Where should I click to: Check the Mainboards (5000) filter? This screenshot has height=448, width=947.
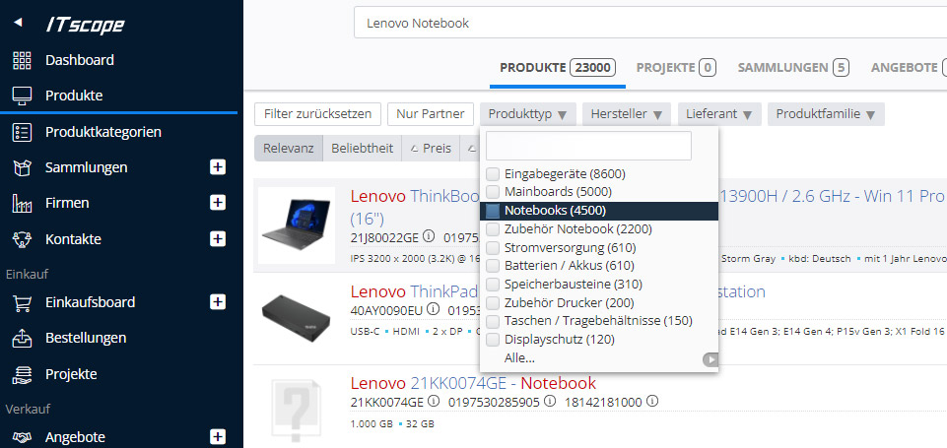pos(493,192)
